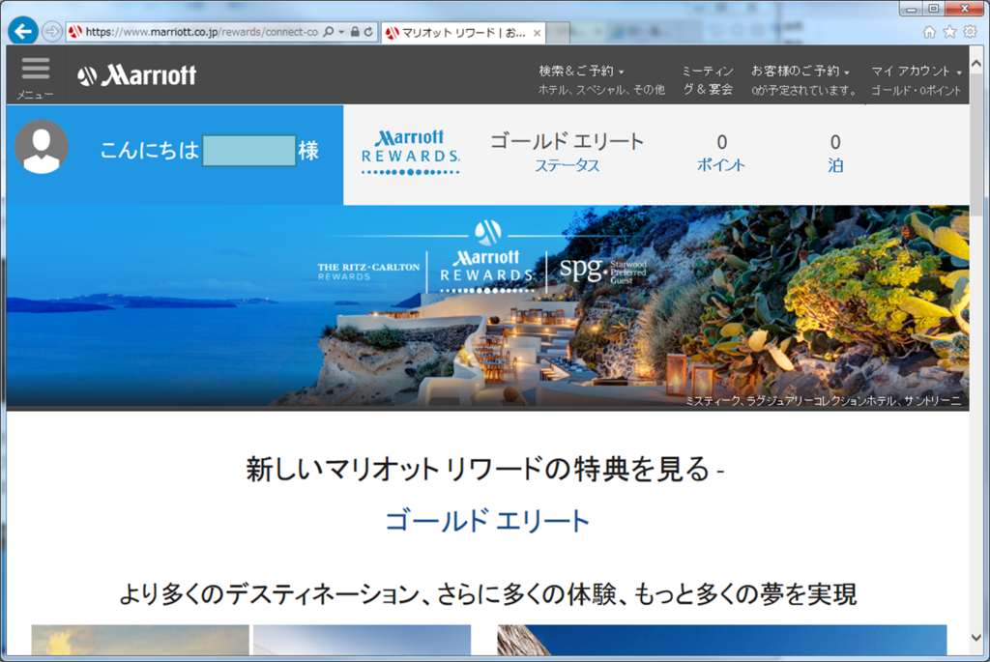The width and height of the screenshot is (990, 662).
Task: Reload page with refresh icon
Action: coord(368,32)
